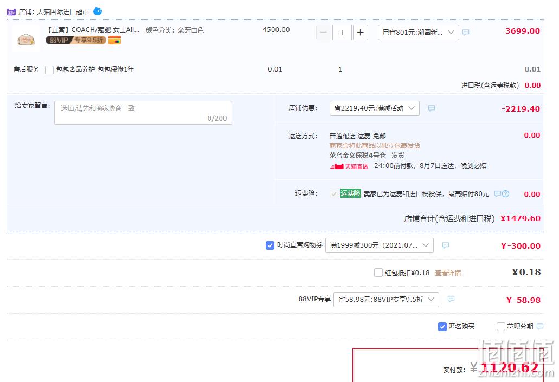
Task: Open the 满1999减300元 coupon dropdown
Action: (380, 245)
